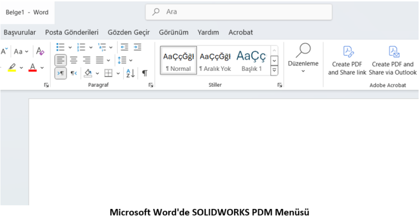Viewport: 419px width, 221px height.
Task: Apply the yellow text highlight color
Action: 12,68
